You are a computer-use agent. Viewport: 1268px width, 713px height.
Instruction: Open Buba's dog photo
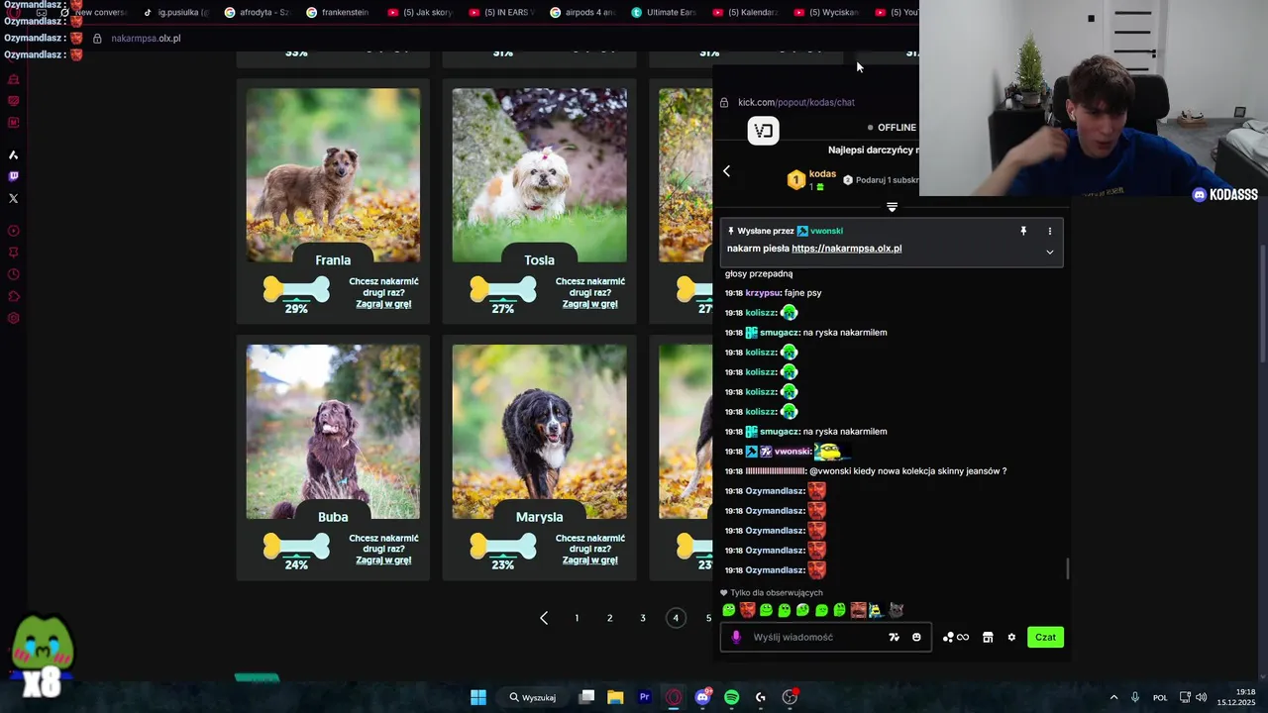coord(333,432)
